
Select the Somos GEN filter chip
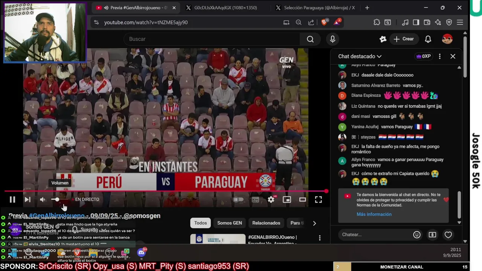(229, 223)
